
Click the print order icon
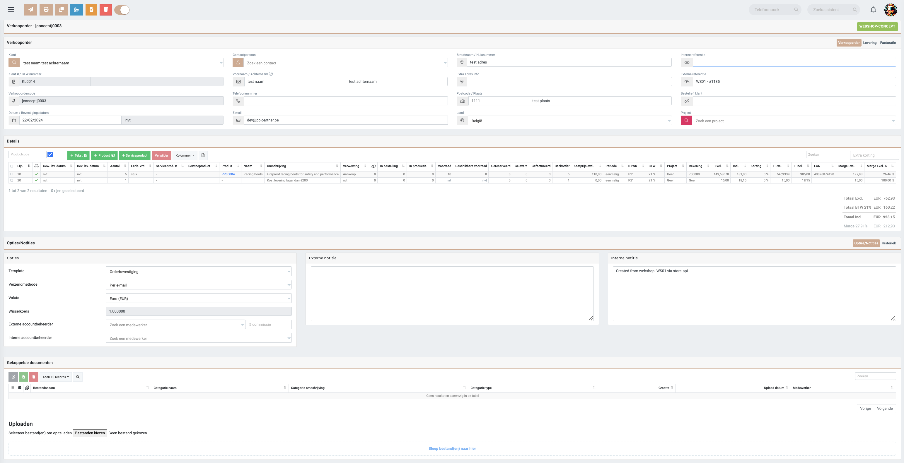(x=46, y=10)
